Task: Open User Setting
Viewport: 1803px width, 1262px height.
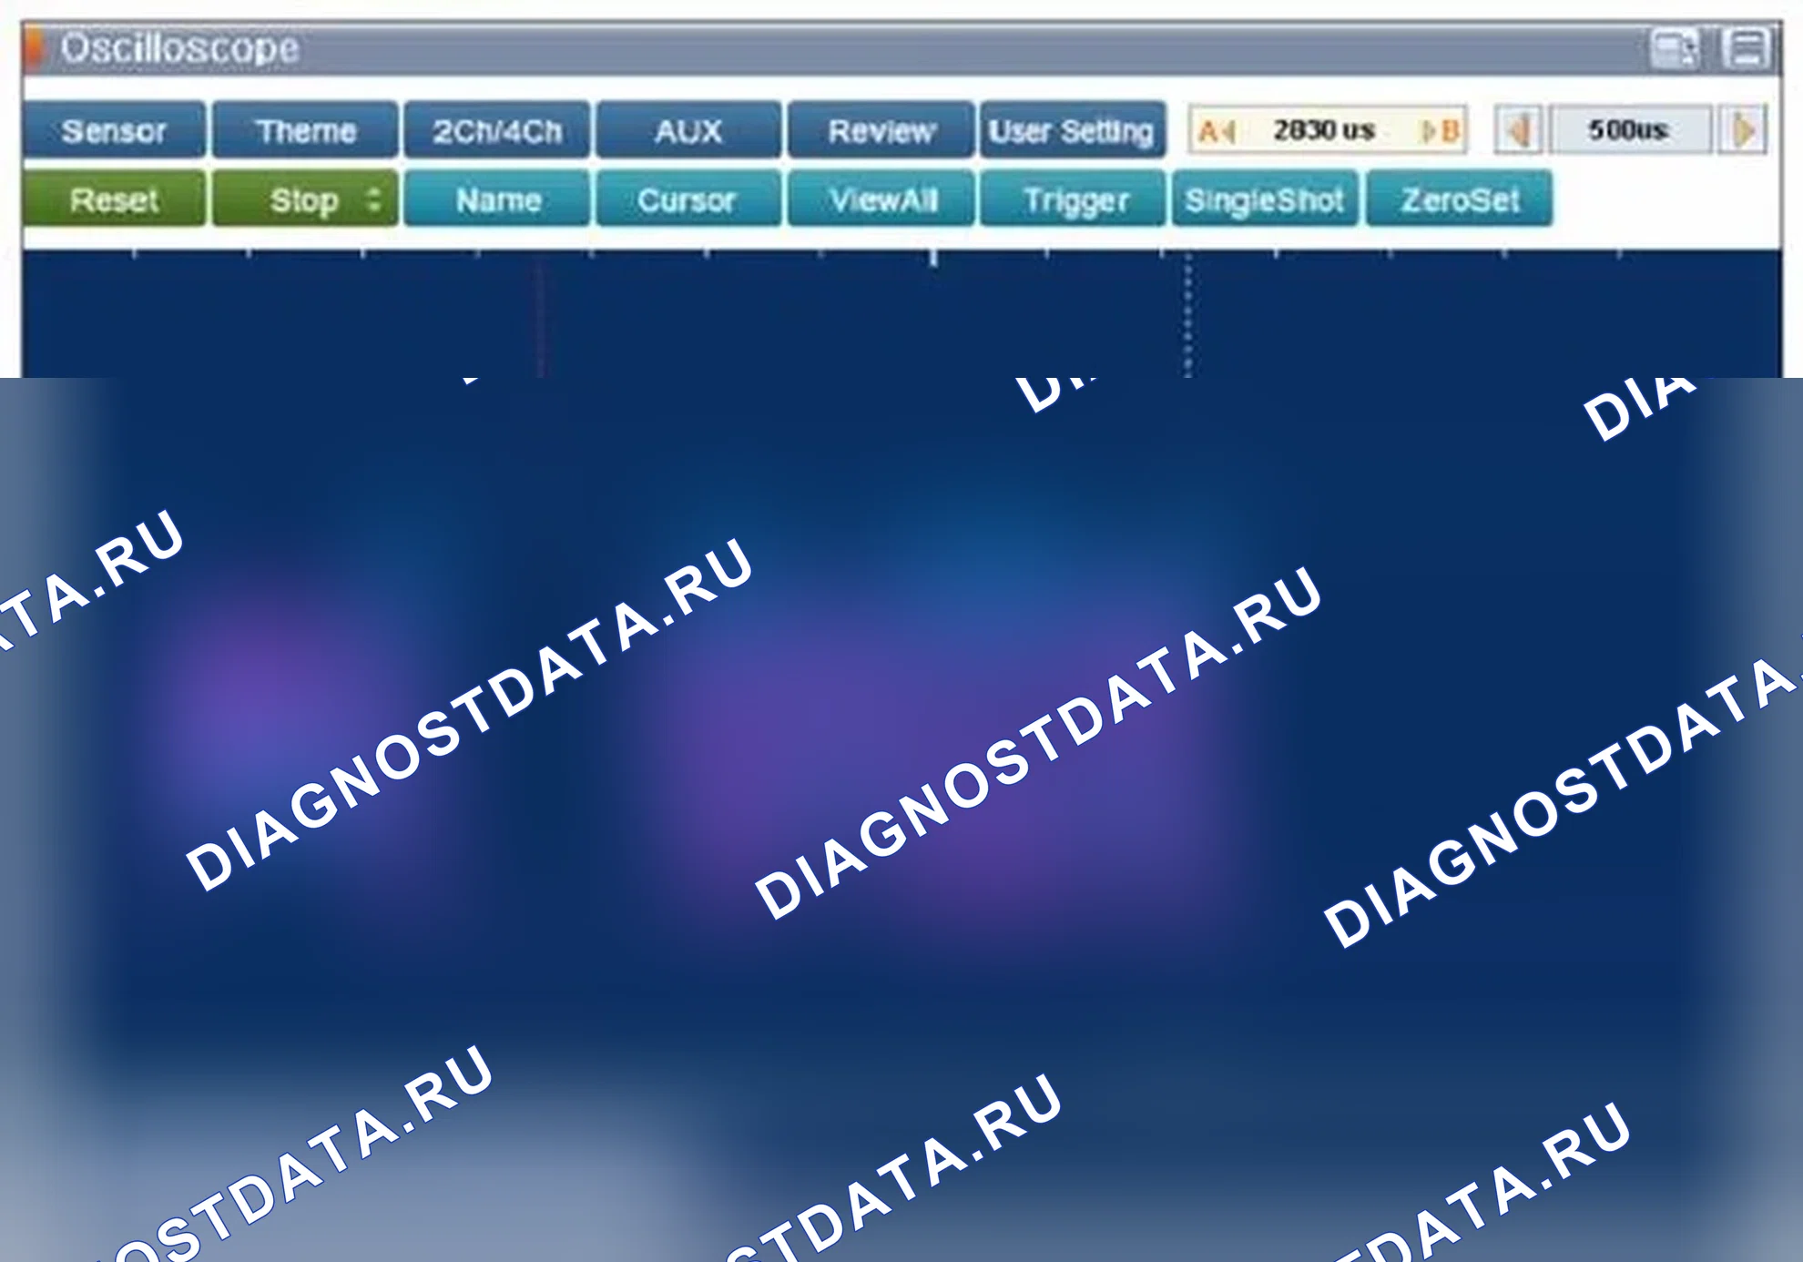Action: pyautogui.click(x=1072, y=131)
